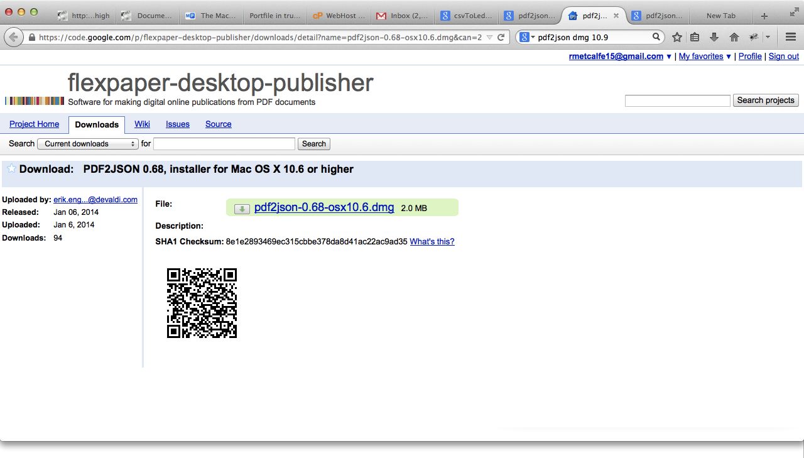804x458 pixels.
Task: Switch to the New Tab tab
Action: click(x=720, y=16)
